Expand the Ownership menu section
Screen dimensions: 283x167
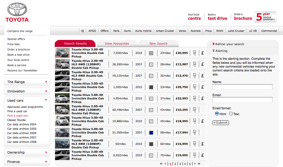pyautogui.click(x=27, y=152)
